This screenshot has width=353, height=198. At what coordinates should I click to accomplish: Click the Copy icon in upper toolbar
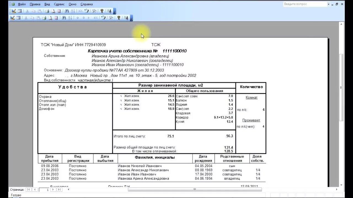tap(33, 11)
